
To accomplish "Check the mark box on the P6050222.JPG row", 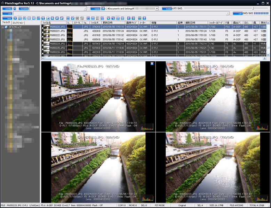I will coord(42,36).
